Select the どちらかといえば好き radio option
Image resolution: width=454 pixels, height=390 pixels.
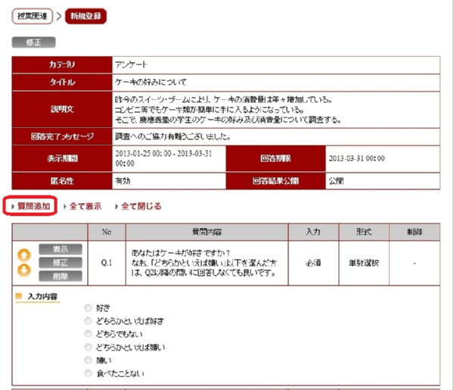click(x=89, y=321)
